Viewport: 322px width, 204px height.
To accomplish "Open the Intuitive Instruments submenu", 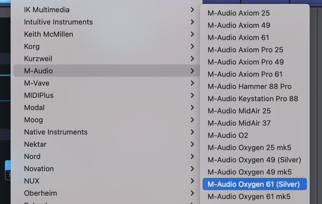I will point(58,22).
